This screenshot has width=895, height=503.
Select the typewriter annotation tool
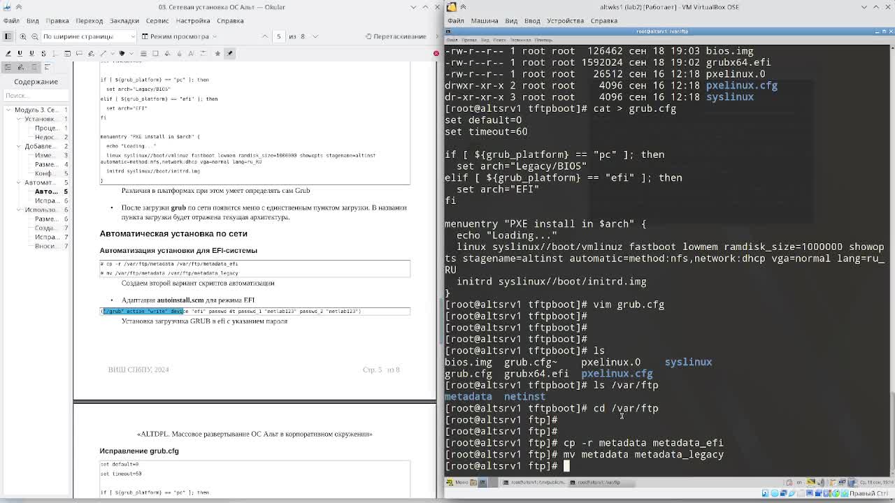(55, 53)
